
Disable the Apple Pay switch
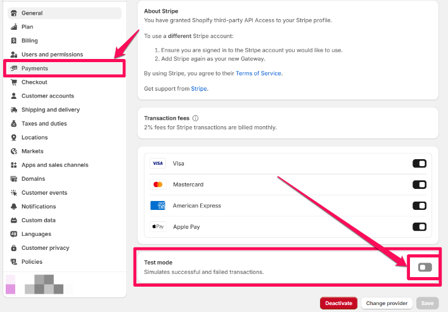click(x=419, y=227)
